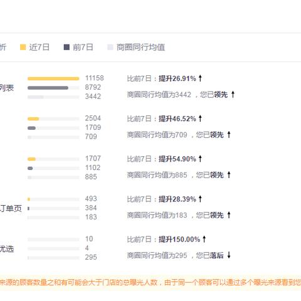
Task: Click the up arrow in 均值为885 line
Action: pyautogui.click(x=229, y=175)
